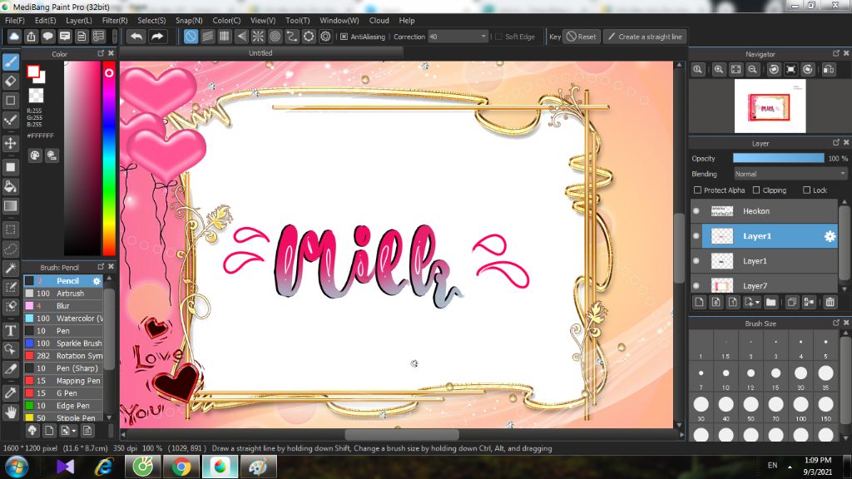Hide the selected Layer1 layer
This screenshot has width=852, height=479.
coord(696,235)
